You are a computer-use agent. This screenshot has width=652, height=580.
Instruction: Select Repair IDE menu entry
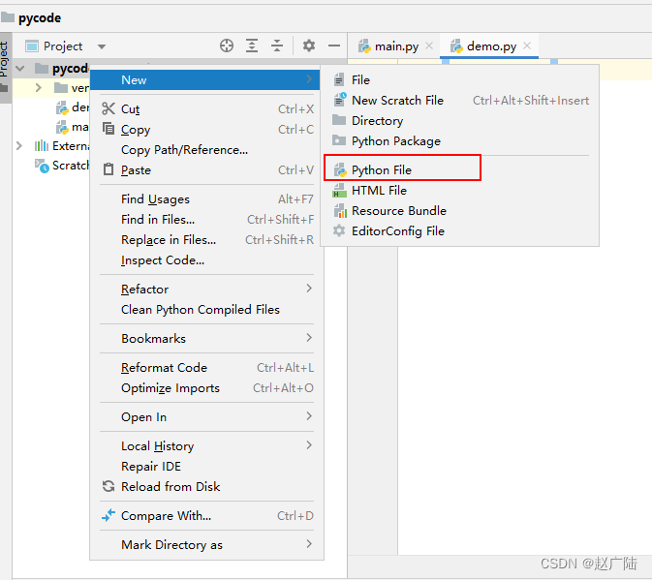(206, 466)
